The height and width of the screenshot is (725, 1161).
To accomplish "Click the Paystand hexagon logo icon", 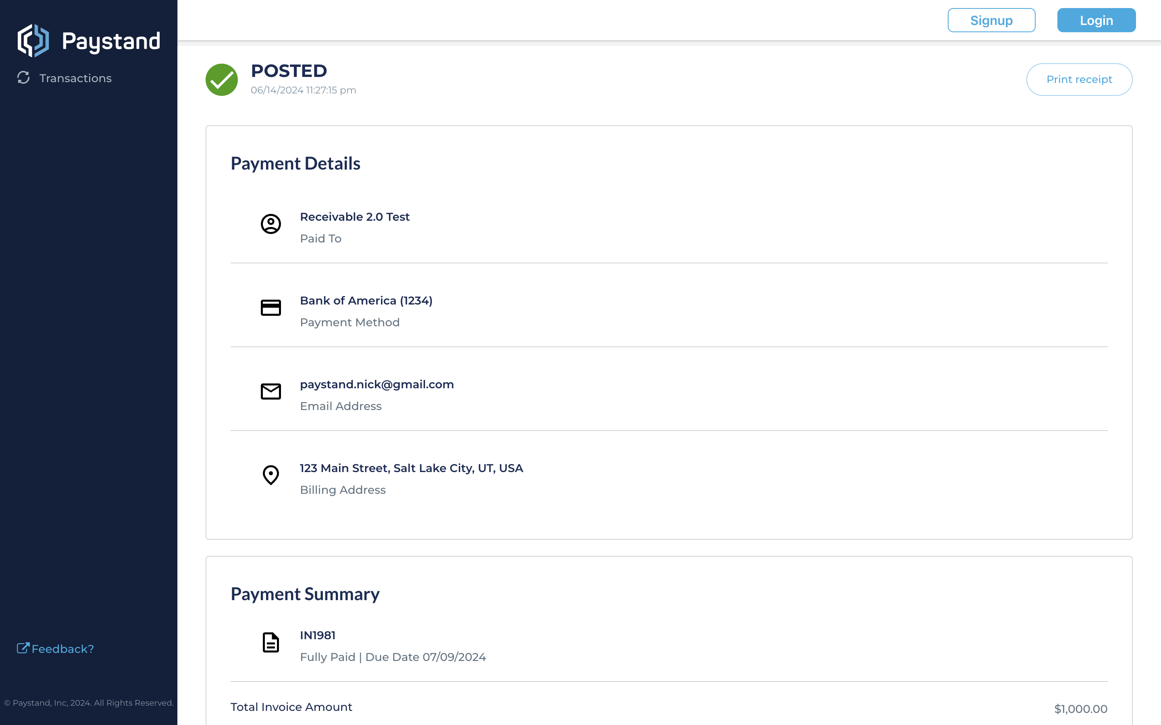I will coord(33,41).
